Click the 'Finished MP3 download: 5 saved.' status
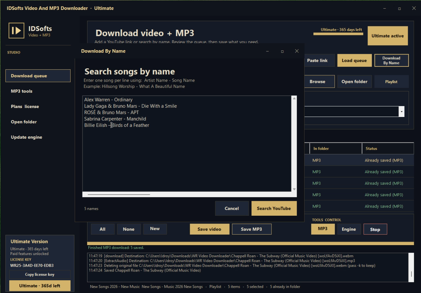This screenshot has height=293, width=421. click(x=116, y=247)
